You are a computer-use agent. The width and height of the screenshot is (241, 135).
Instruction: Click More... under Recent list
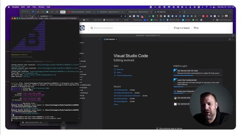tap(116, 104)
